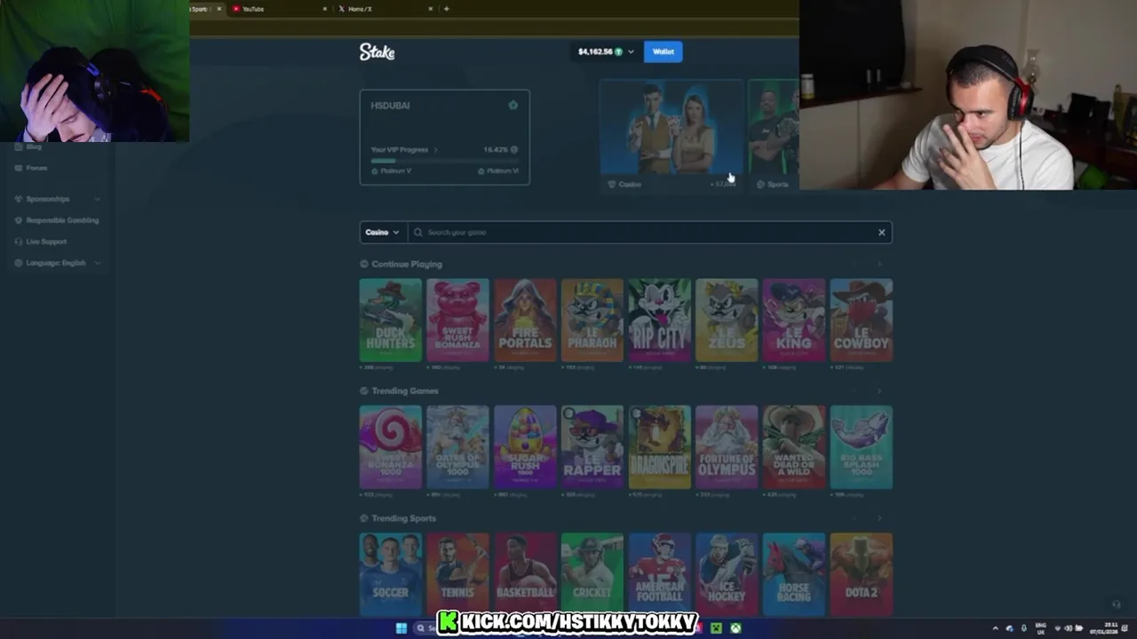Open the Sports promo banner
Image resolution: width=1137 pixels, height=639 pixels.
pyautogui.click(x=774, y=135)
